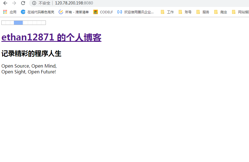The height and width of the screenshot is (162, 249).
Task: Click the site info icon in address bar
Action: [34, 3]
